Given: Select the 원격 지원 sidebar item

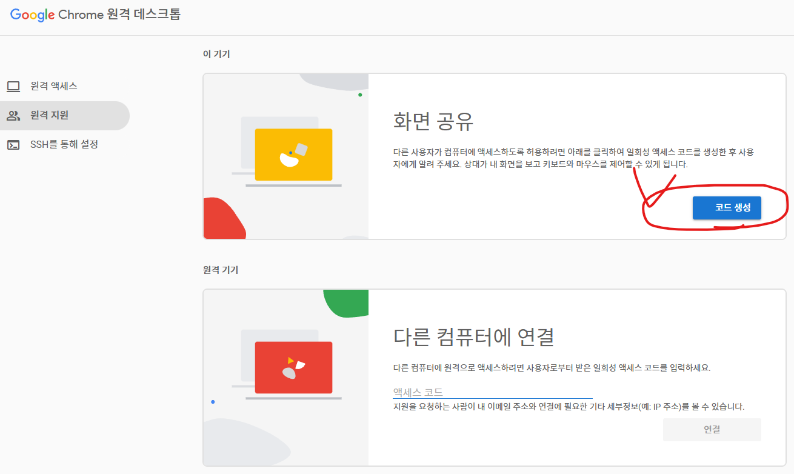Looking at the screenshot, I should coord(65,115).
